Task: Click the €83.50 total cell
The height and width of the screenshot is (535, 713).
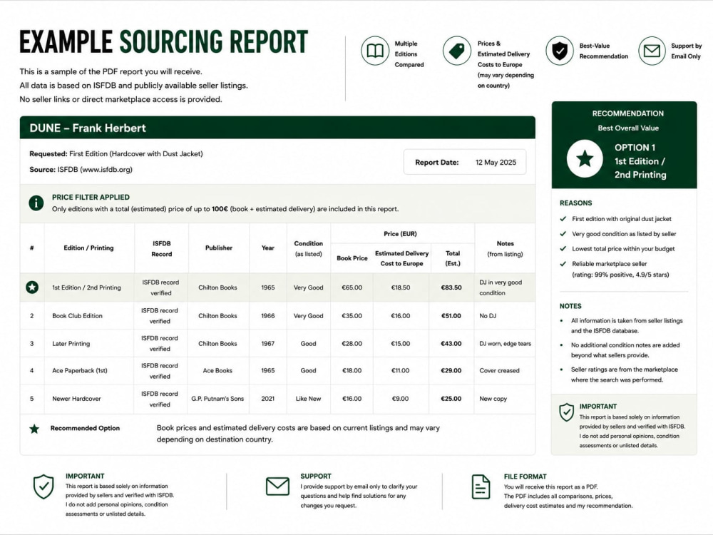Action: (451, 287)
